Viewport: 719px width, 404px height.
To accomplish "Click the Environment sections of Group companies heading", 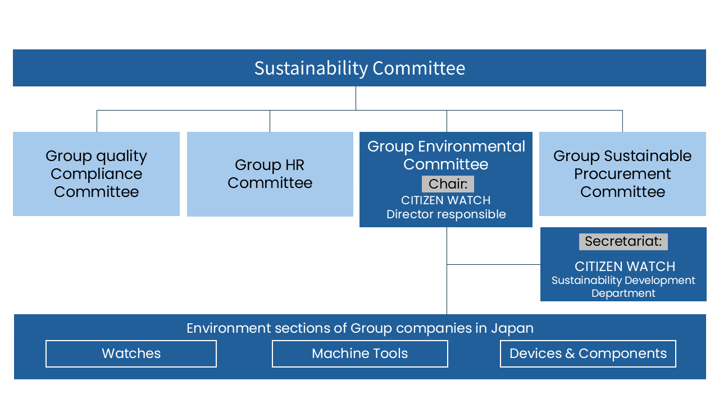I will [x=360, y=328].
